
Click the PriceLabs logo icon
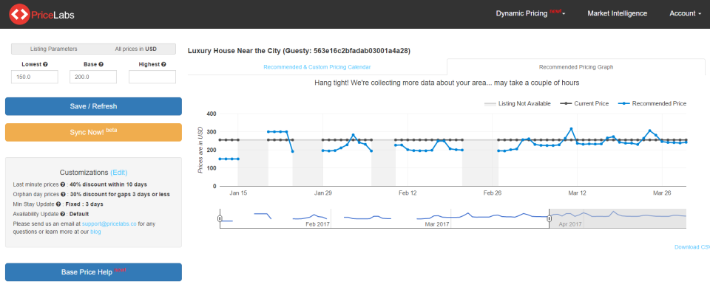coord(19,15)
